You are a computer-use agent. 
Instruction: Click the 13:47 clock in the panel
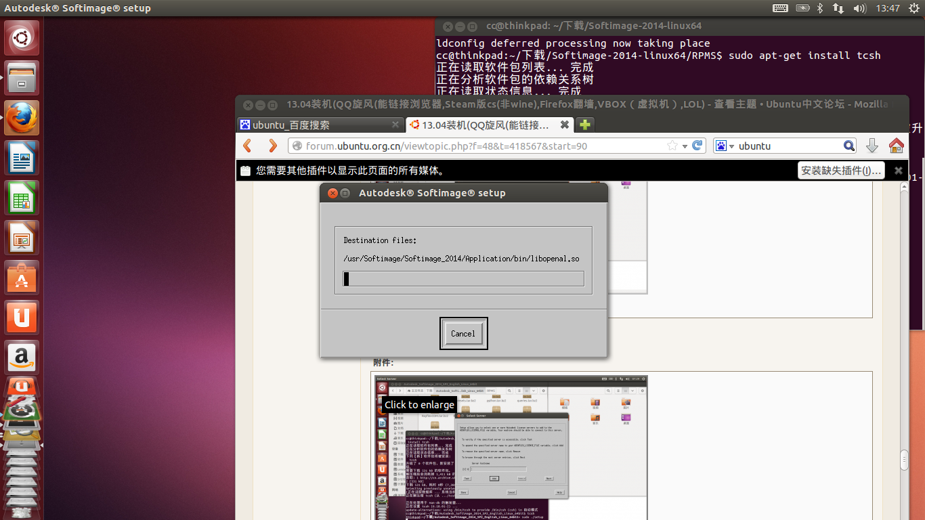(888, 8)
